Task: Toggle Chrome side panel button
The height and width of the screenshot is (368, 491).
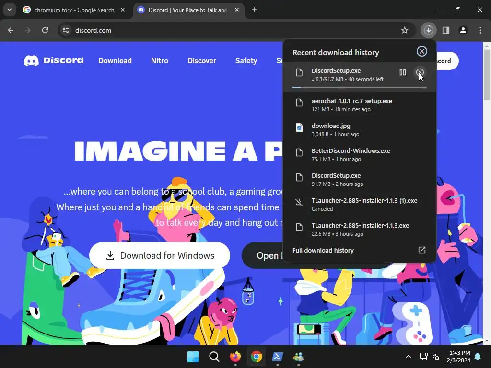Action: 445,30
